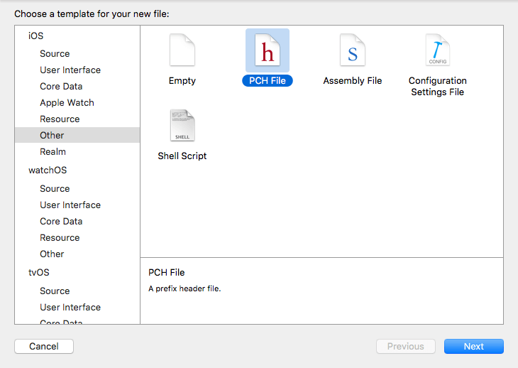The width and height of the screenshot is (518, 368).
Task: Pick the Configuration Settings File icon
Action: (437, 51)
